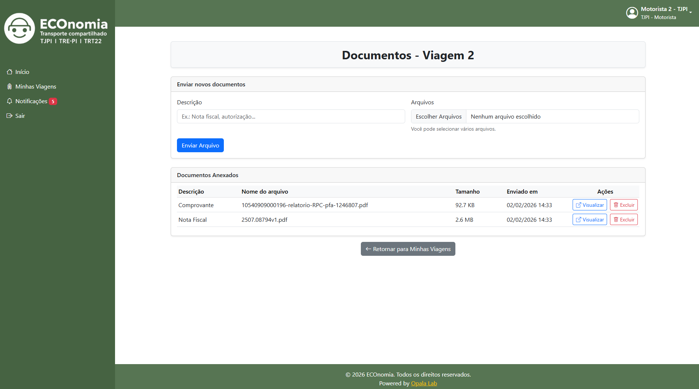699x389 pixels.
Task: Click the ECOnomia logo face icon
Action: 19,29
